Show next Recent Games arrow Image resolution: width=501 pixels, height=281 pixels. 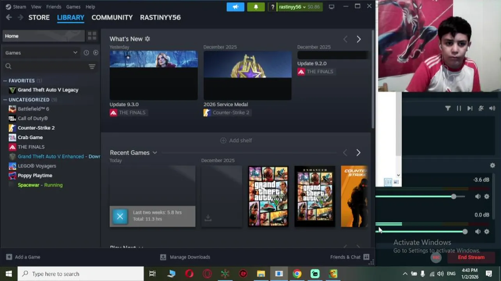pyautogui.click(x=358, y=153)
